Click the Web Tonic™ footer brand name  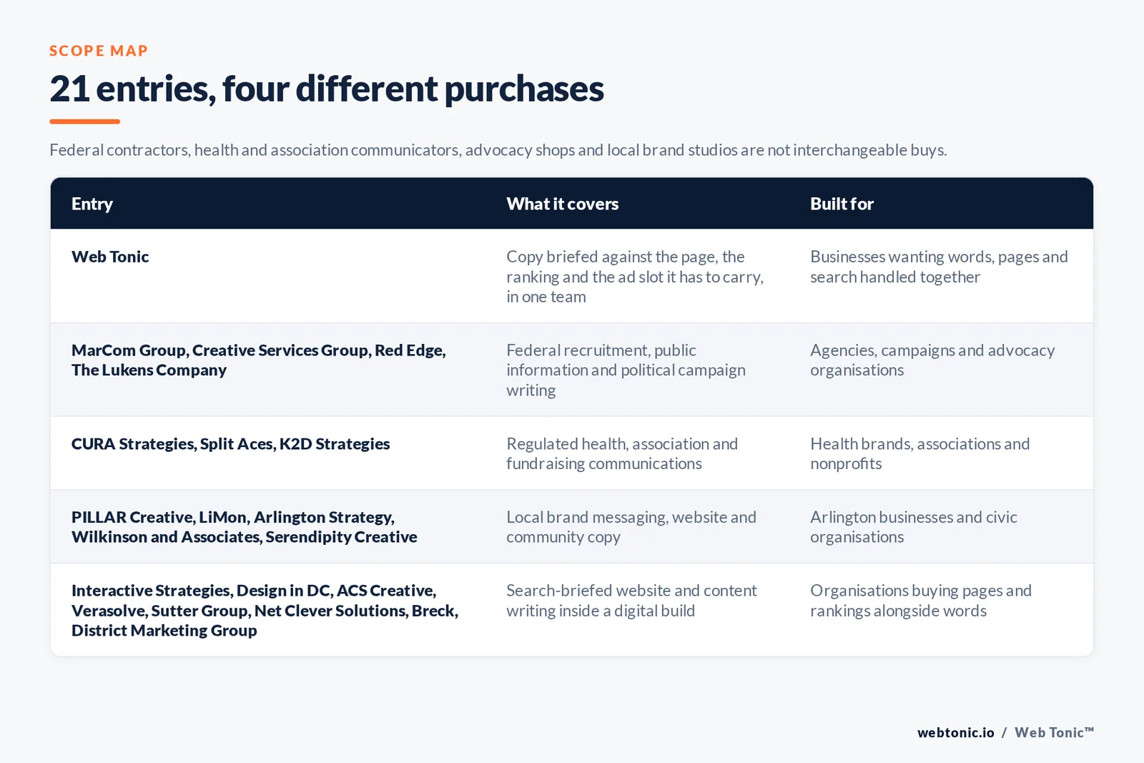coord(1055,732)
